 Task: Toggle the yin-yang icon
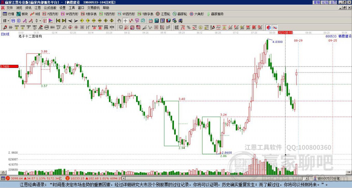point(269,27)
